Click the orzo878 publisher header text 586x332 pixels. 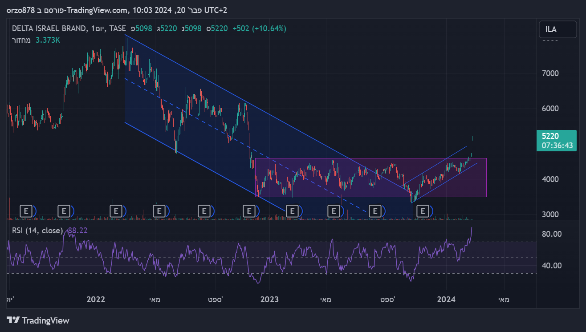[x=20, y=10]
